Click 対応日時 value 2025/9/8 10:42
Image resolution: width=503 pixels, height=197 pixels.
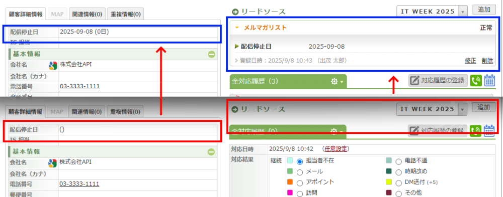[x=291, y=148]
